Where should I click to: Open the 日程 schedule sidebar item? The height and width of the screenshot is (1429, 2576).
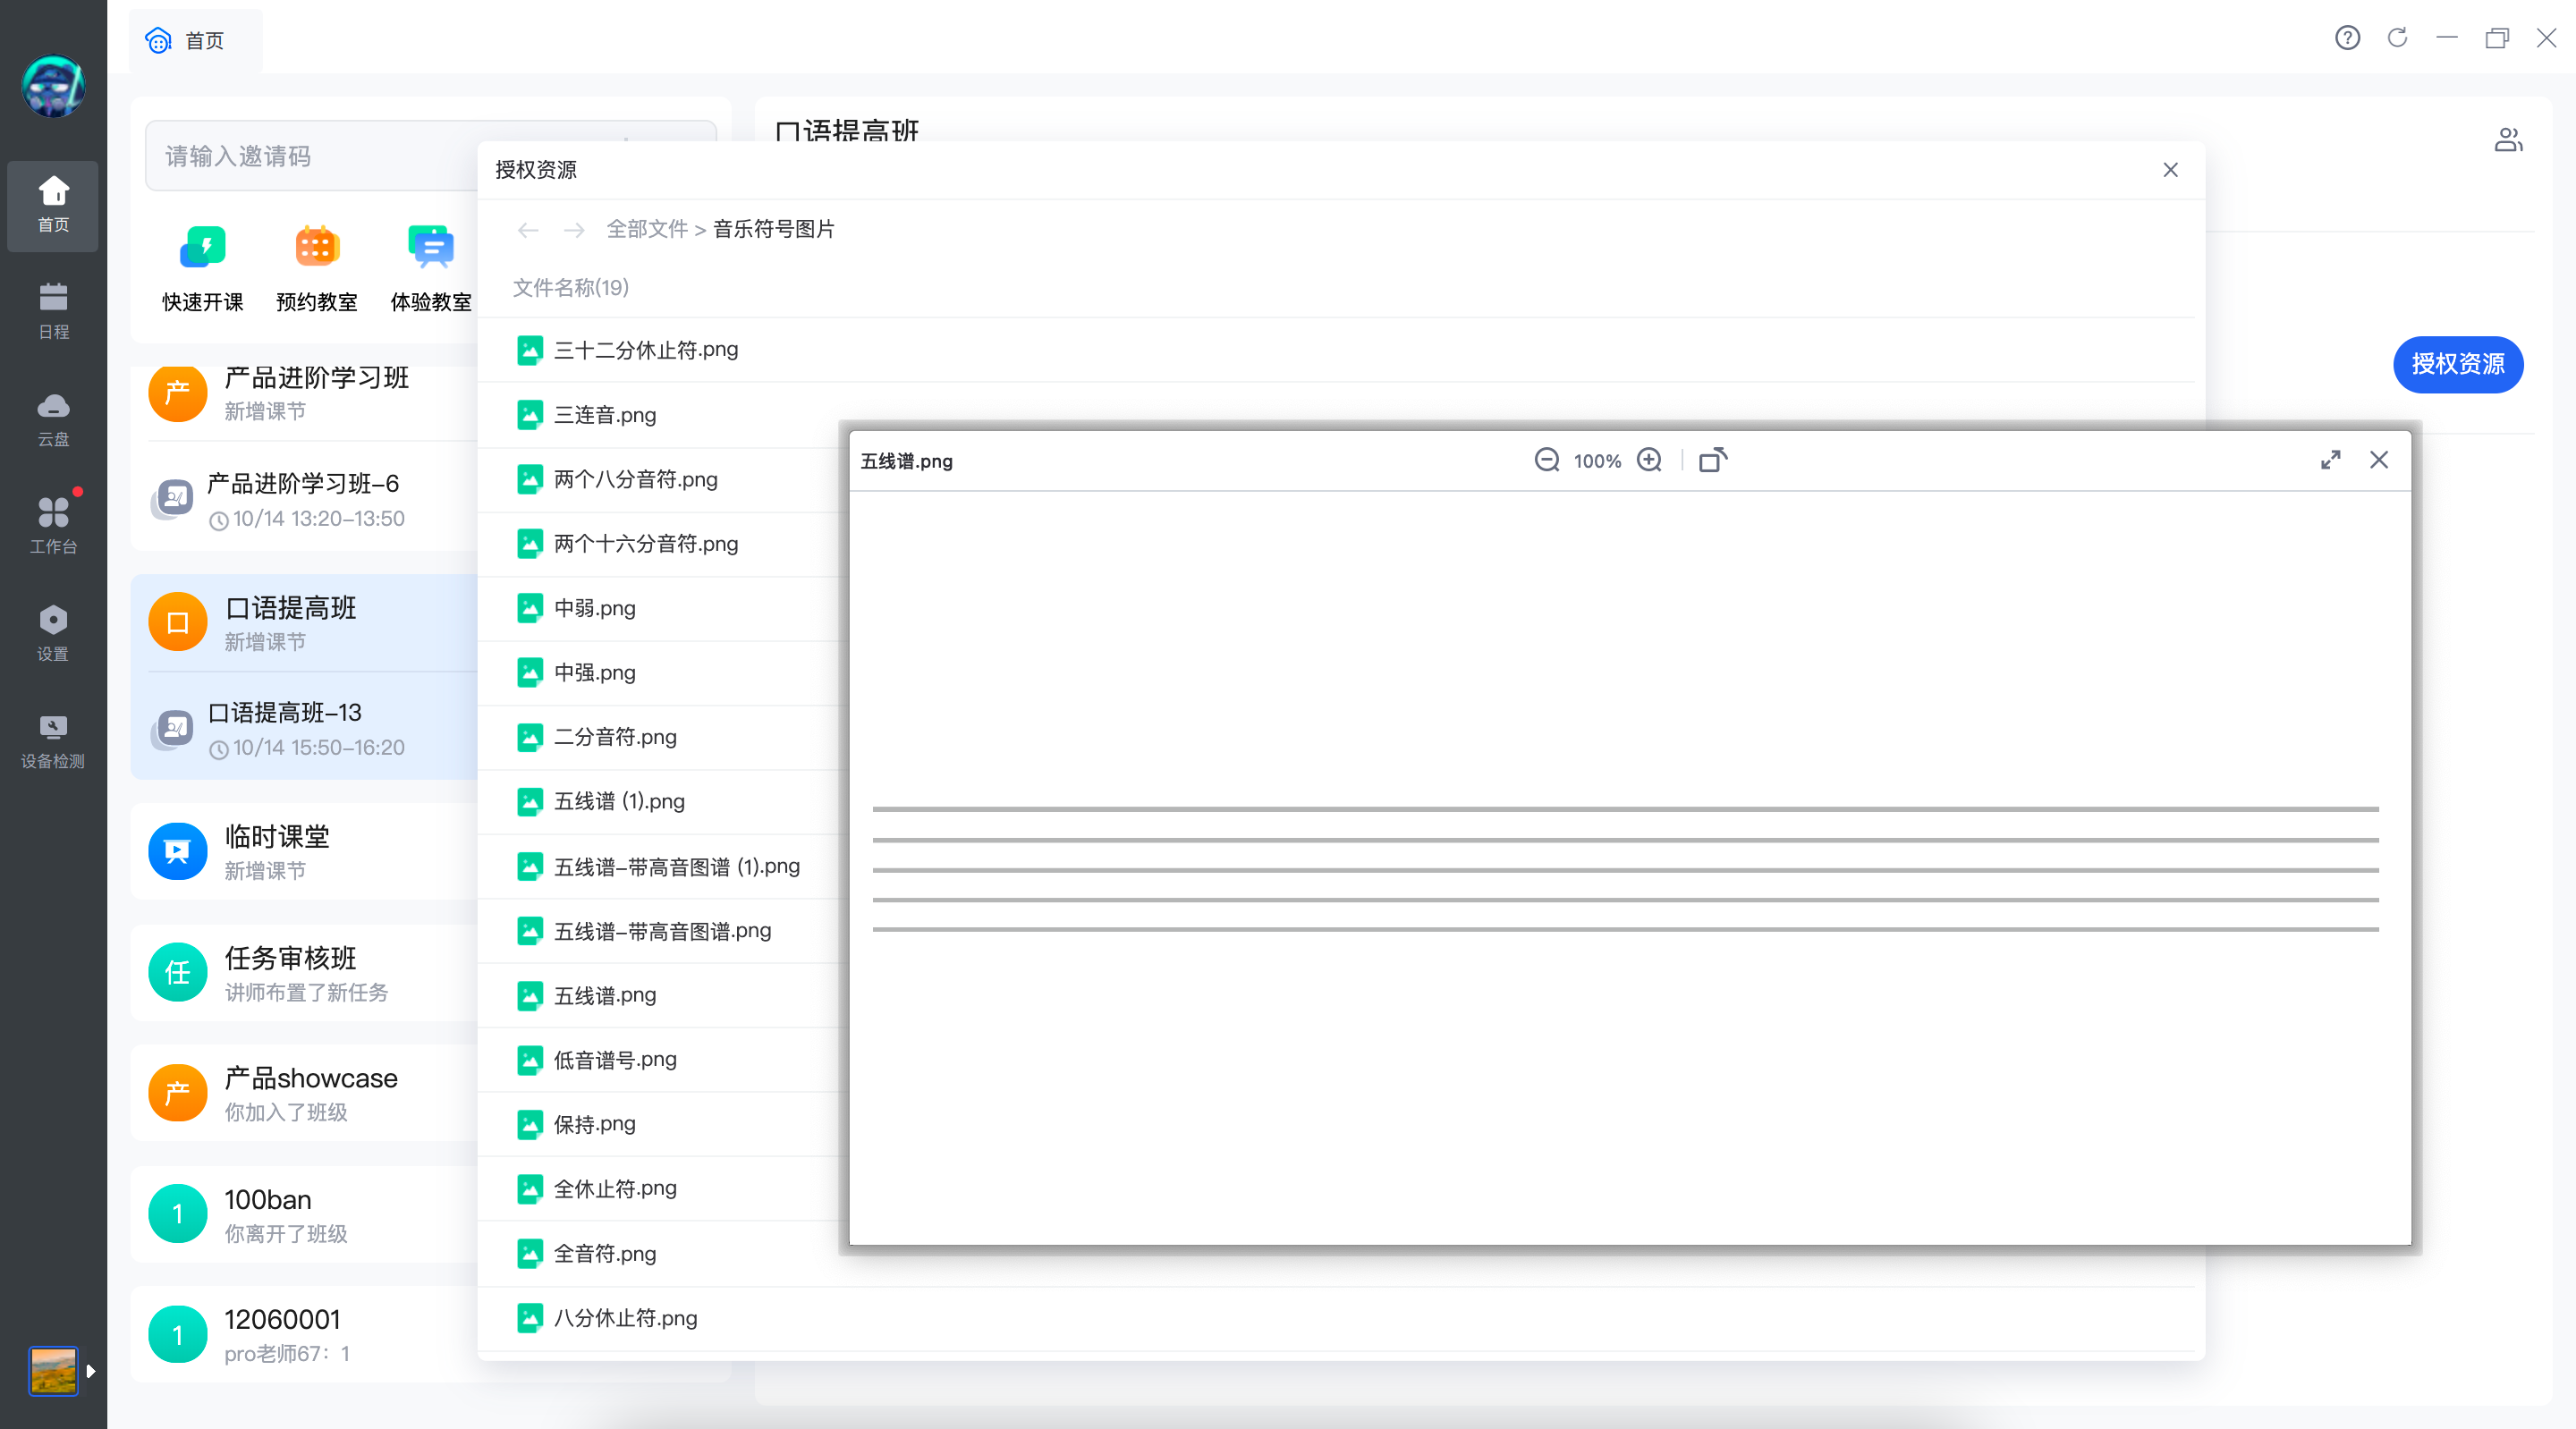(53, 312)
